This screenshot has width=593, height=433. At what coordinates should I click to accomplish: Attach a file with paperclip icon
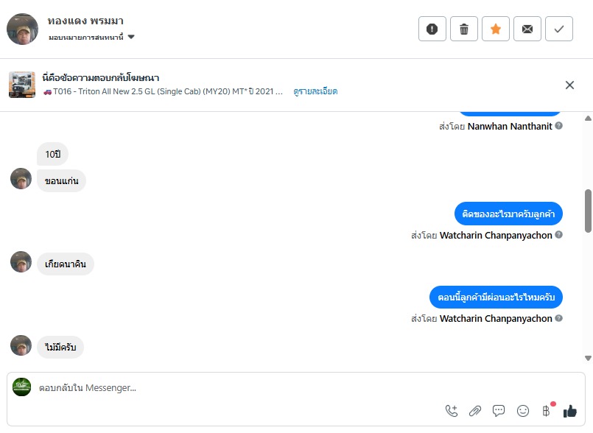click(x=475, y=411)
